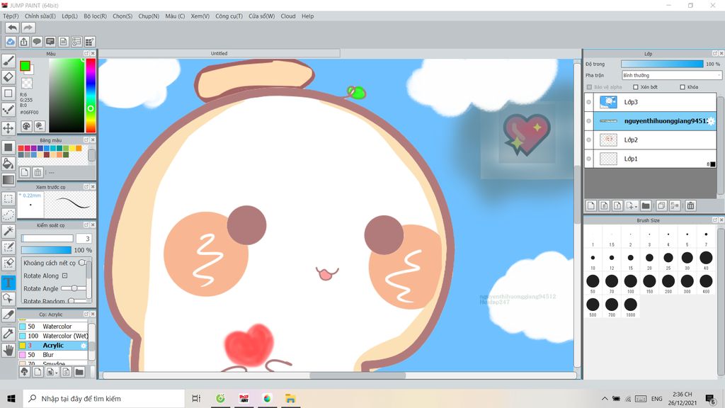The height and width of the screenshot is (408, 725).
Task: Select the Bucket fill tool
Action: point(8,164)
